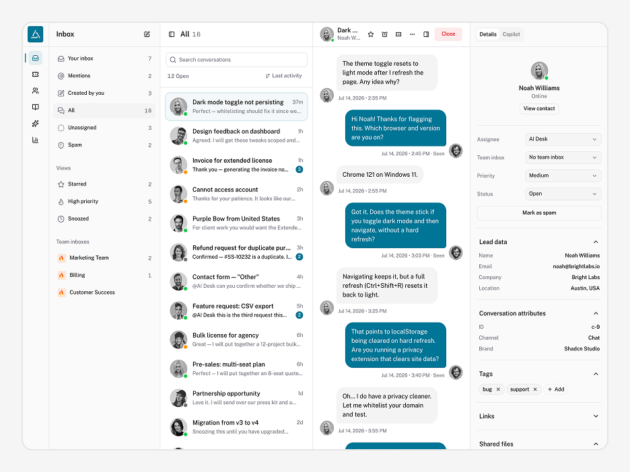Image resolution: width=630 pixels, height=472 pixels.
Task: Open Invoice for extended license conversation
Action: click(236, 165)
